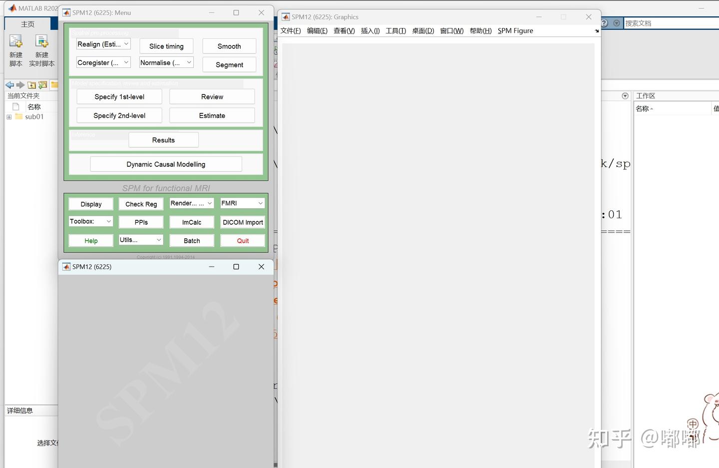Click the Results button
This screenshot has height=468, width=719.
[x=163, y=140]
